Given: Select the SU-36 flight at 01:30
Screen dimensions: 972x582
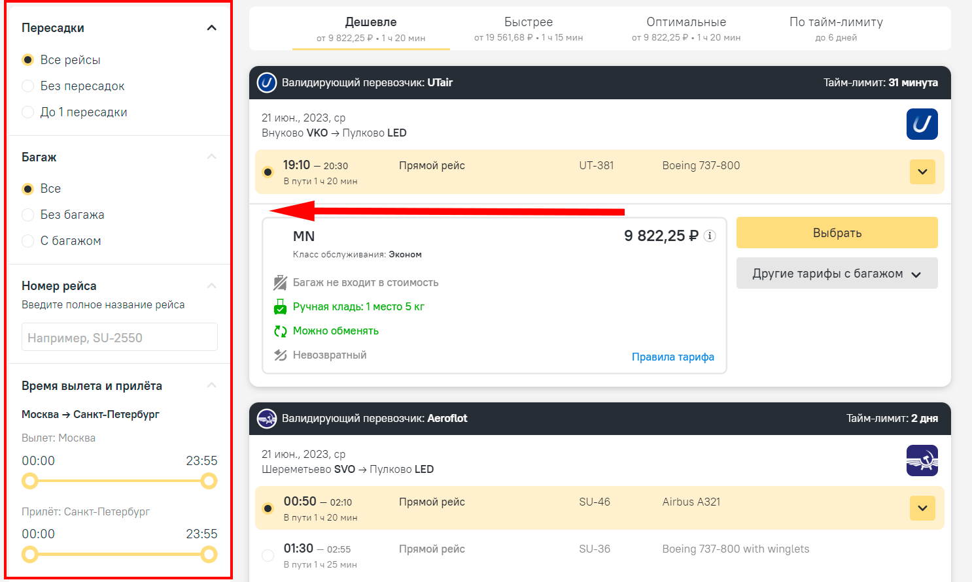Looking at the screenshot, I should 268,556.
